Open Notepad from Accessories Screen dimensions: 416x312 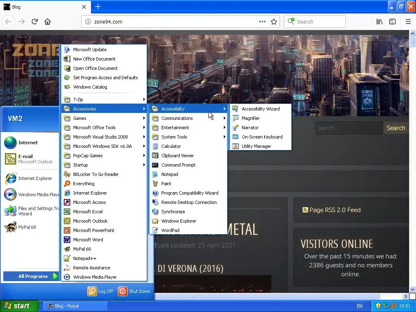[188, 174]
